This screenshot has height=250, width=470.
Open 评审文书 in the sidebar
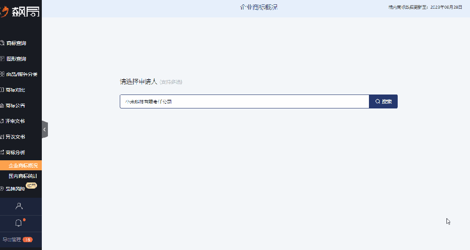15,121
